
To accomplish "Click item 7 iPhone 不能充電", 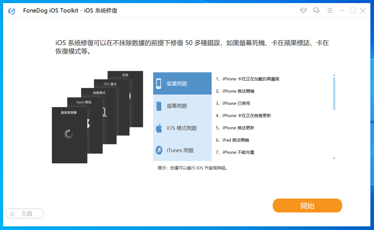I will pos(235,152).
